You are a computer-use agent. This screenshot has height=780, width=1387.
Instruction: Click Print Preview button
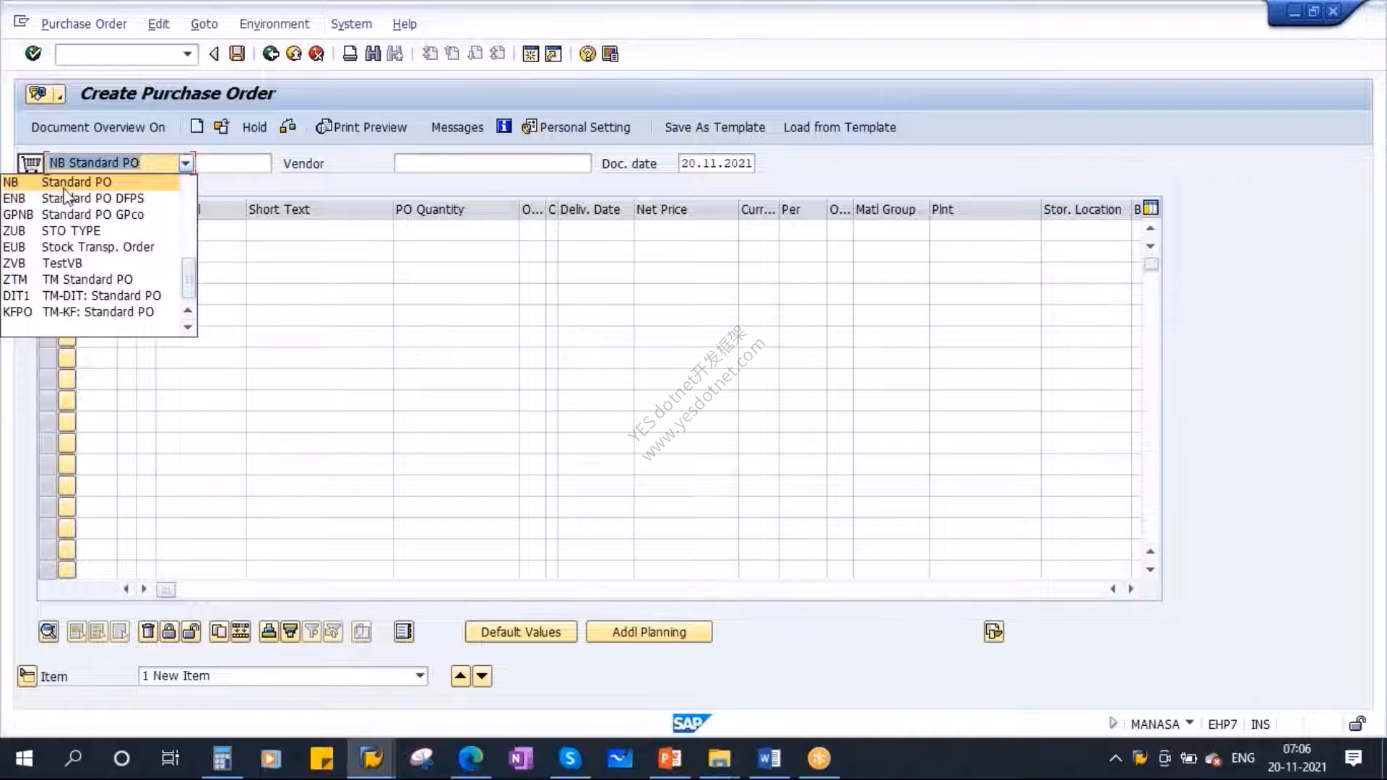click(361, 127)
